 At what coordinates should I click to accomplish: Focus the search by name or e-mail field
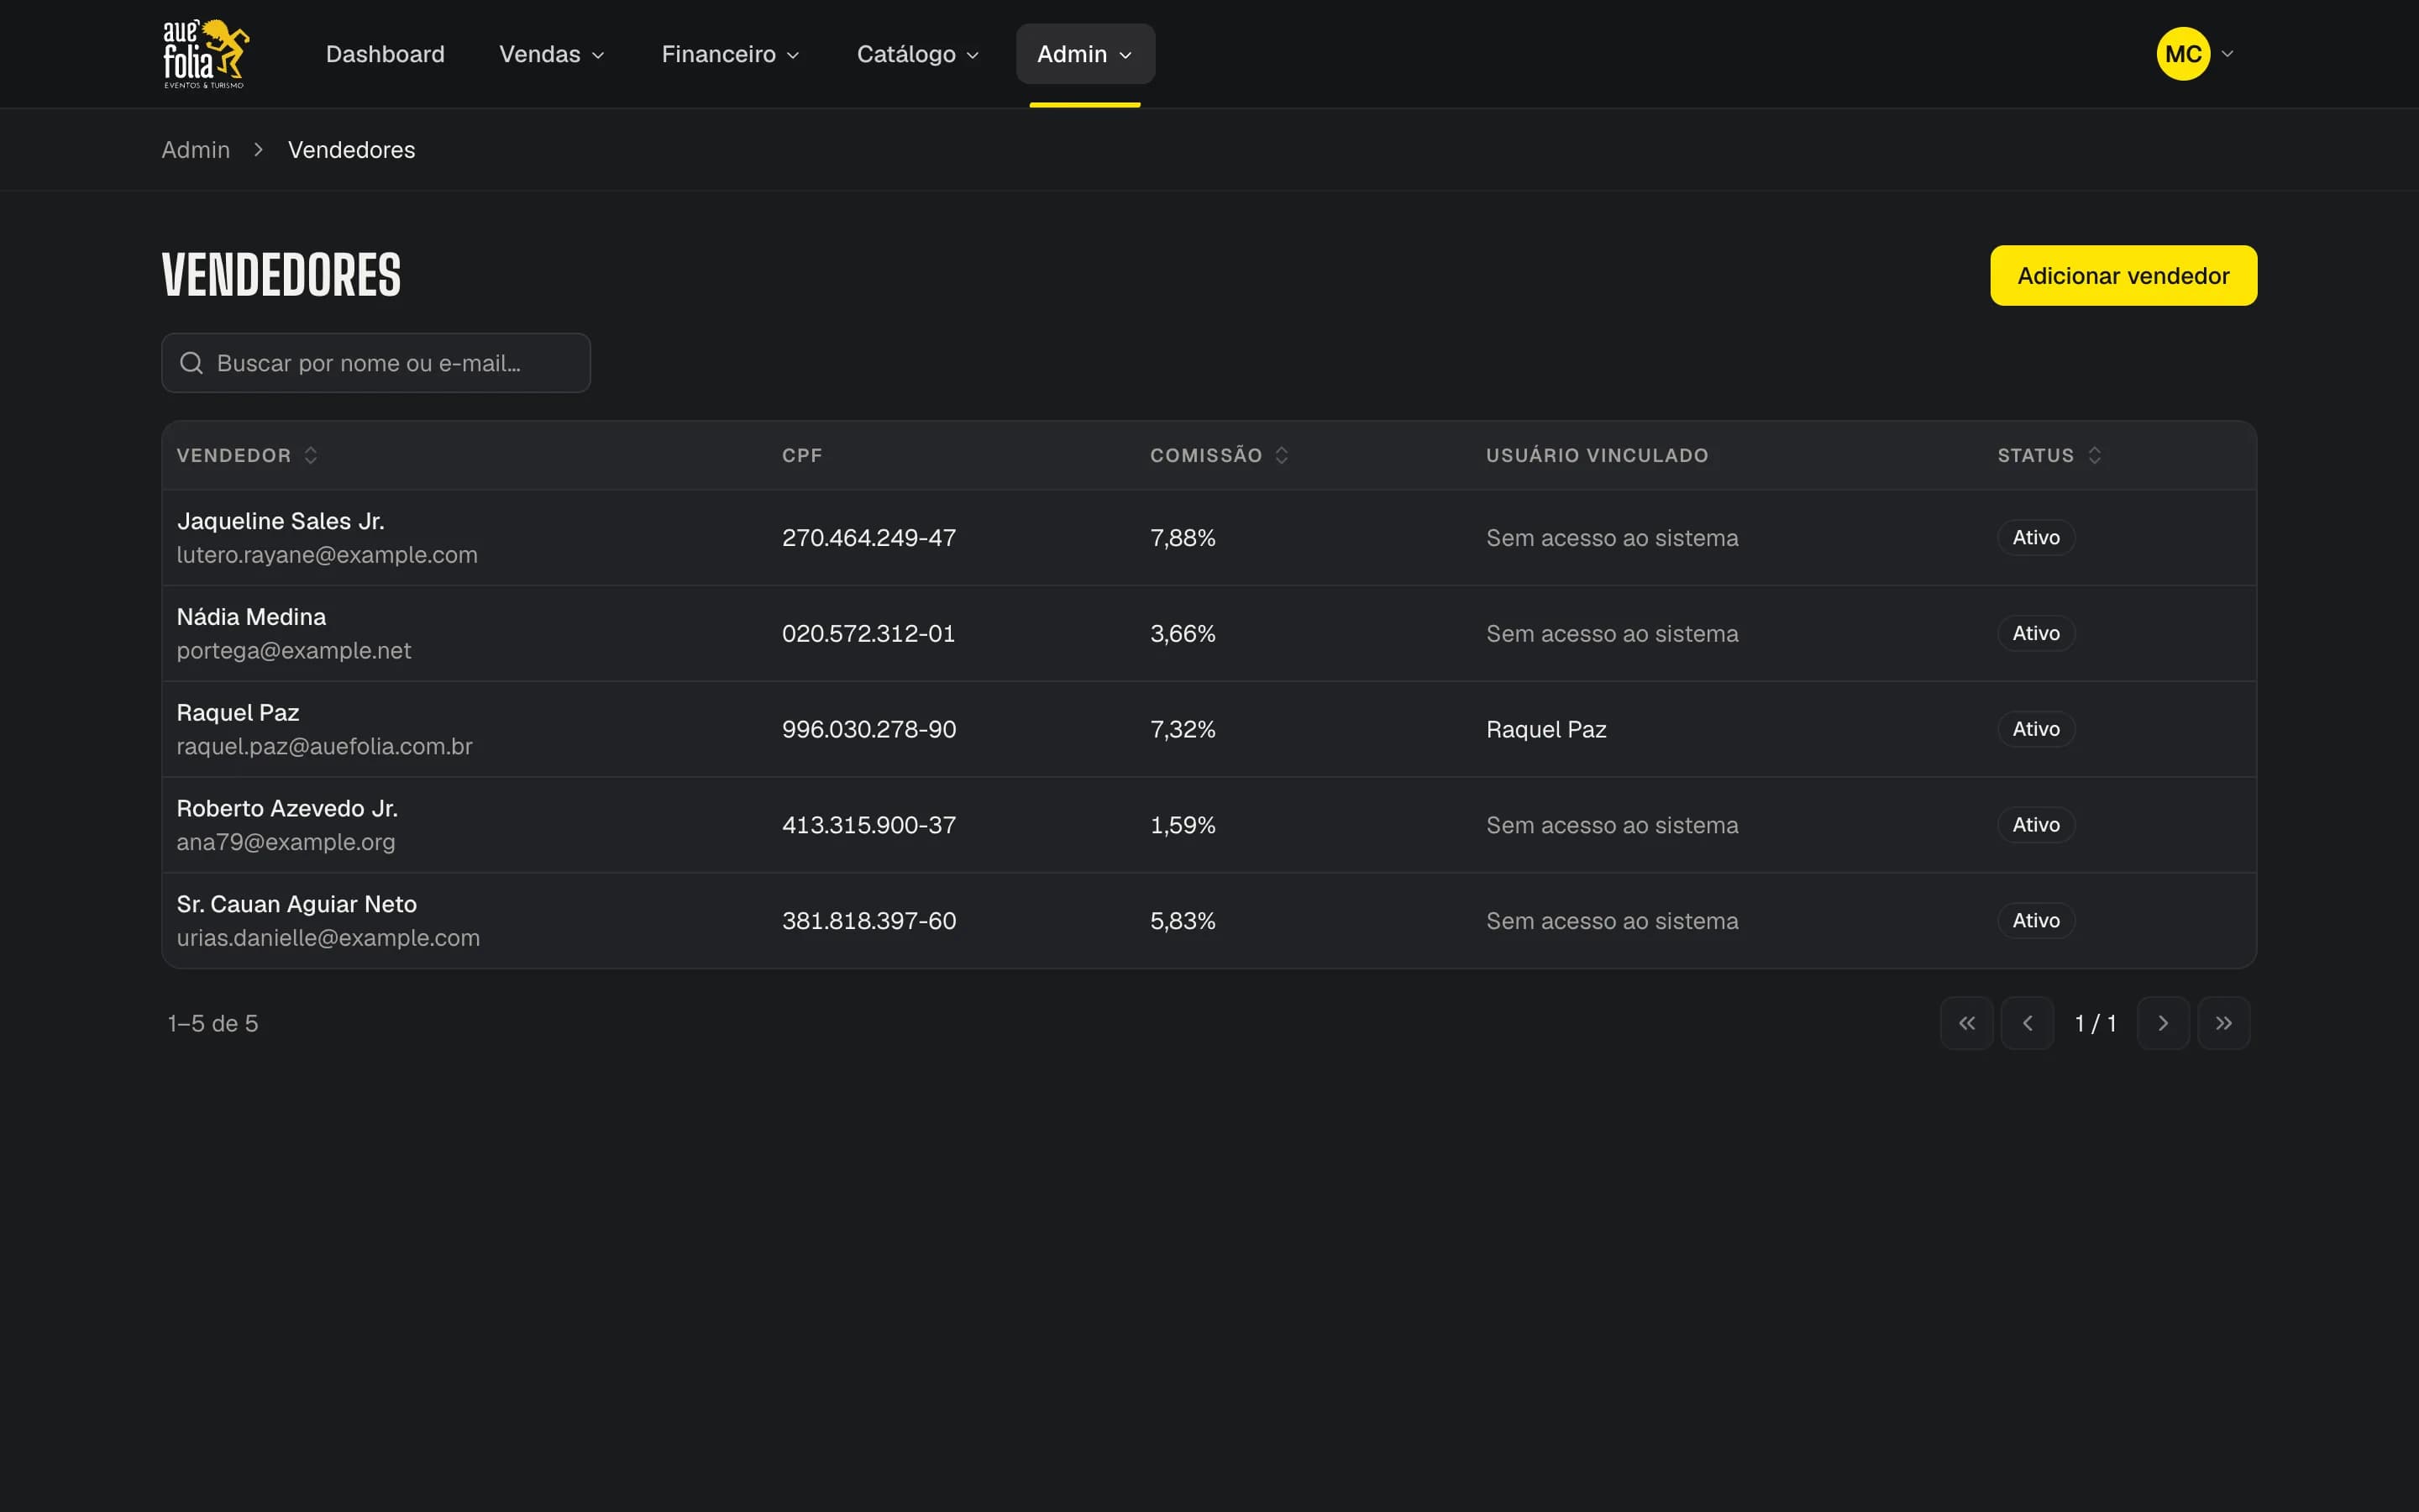pyautogui.click(x=375, y=363)
